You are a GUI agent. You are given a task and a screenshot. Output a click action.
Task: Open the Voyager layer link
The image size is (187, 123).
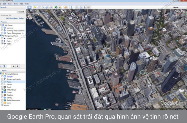pos(10,76)
